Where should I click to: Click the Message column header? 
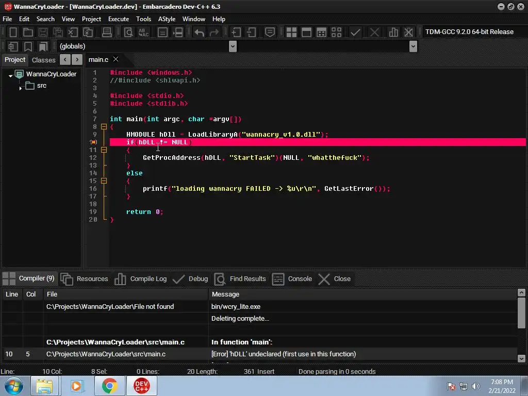pyautogui.click(x=362, y=294)
